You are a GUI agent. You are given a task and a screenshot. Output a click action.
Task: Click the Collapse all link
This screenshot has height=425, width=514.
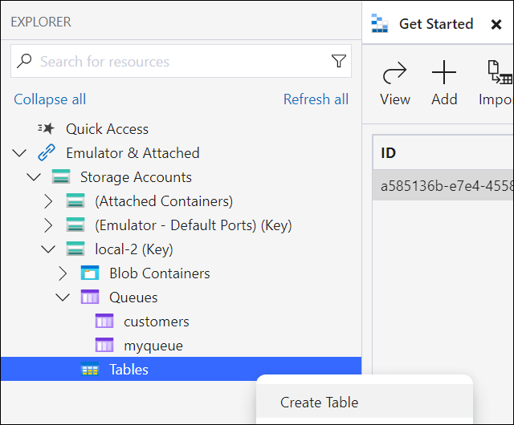(x=50, y=99)
